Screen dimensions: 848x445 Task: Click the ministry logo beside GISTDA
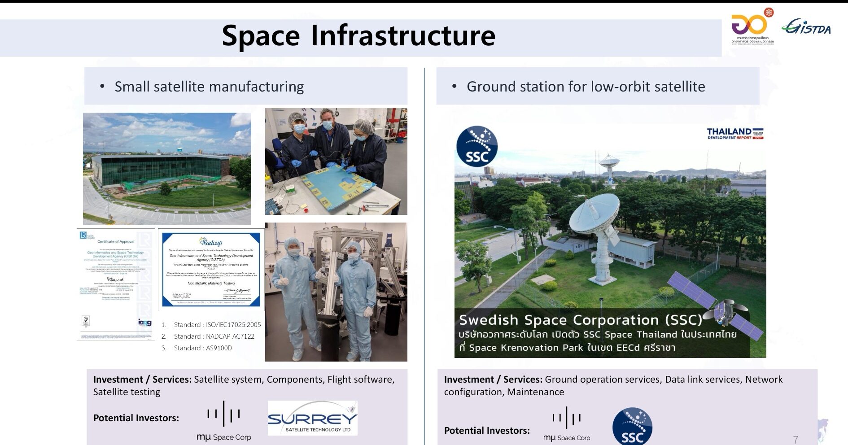752,26
